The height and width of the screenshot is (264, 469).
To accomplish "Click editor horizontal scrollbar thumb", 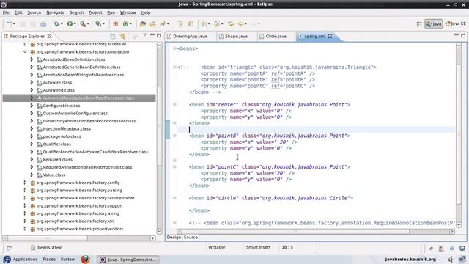I will [295, 232].
